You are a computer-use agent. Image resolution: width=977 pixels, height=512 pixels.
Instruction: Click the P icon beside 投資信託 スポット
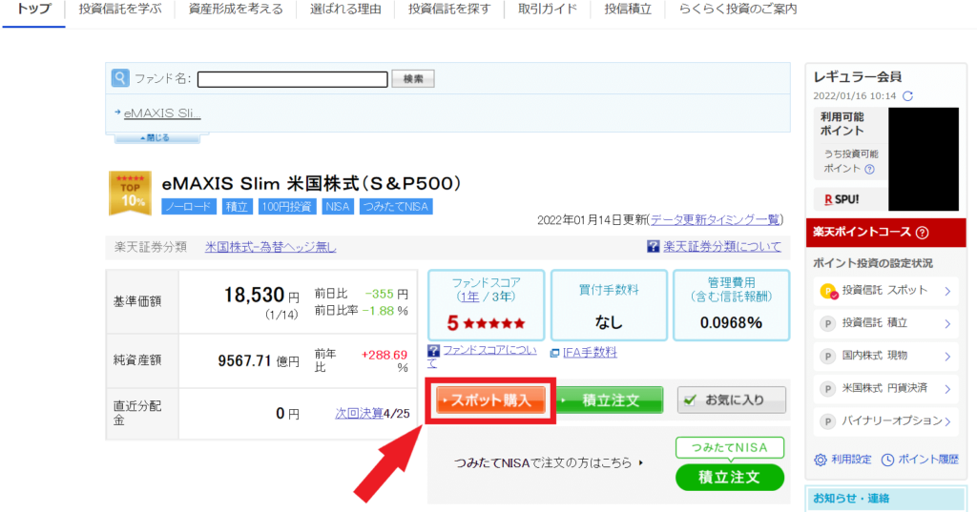click(828, 291)
